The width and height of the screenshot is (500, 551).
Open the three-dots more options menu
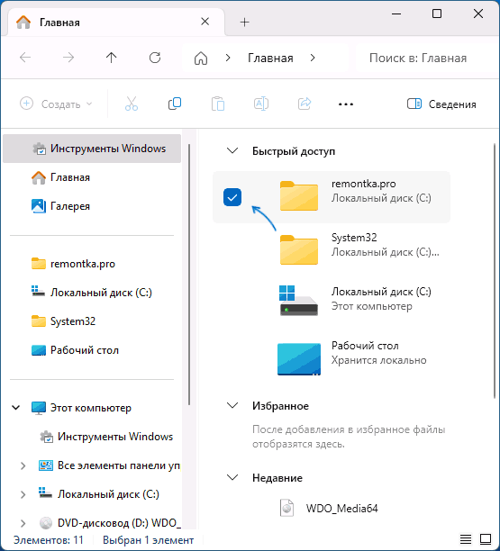(346, 104)
